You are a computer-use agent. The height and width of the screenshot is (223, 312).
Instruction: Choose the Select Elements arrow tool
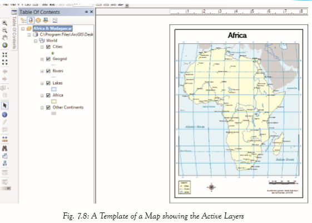point(5,105)
